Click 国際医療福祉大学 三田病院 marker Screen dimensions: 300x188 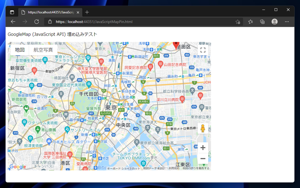point(70,155)
